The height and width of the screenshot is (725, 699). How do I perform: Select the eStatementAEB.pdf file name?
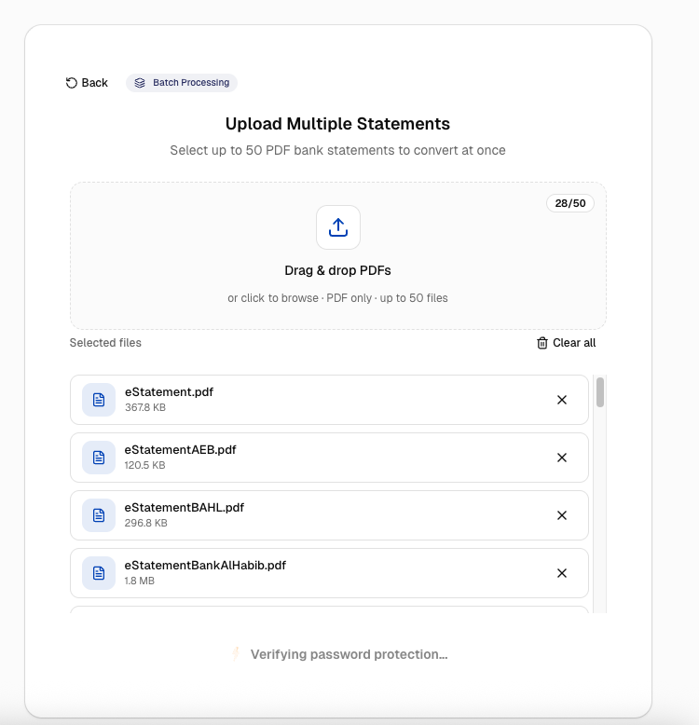point(180,450)
